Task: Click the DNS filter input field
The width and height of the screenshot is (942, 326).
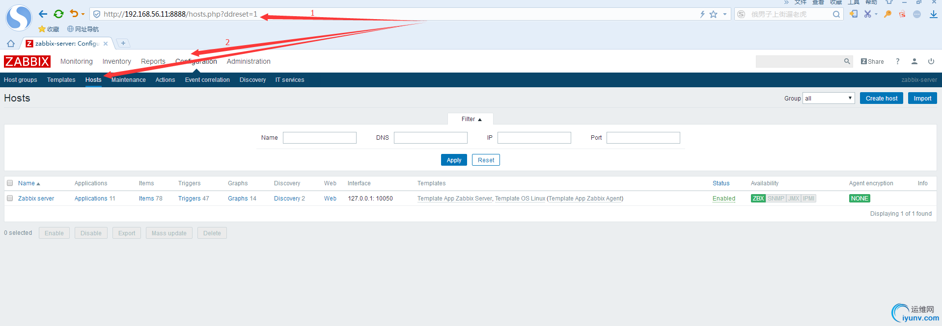Action: (x=431, y=138)
